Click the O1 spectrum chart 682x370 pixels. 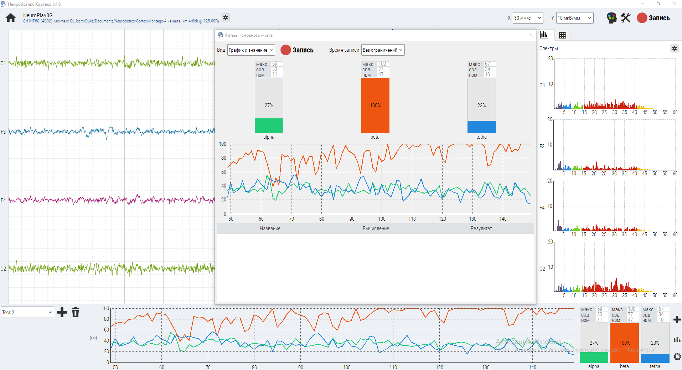coord(615,84)
